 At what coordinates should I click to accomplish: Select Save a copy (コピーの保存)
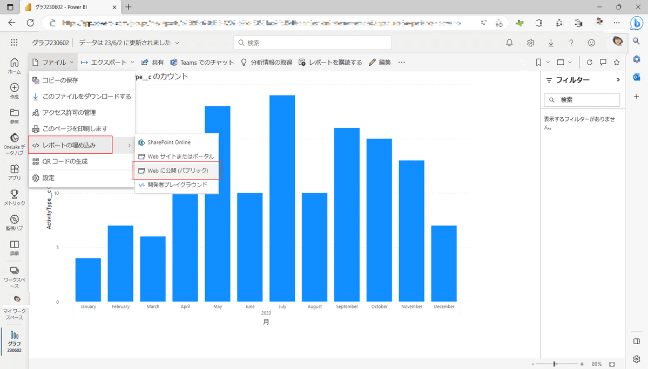click(82, 80)
